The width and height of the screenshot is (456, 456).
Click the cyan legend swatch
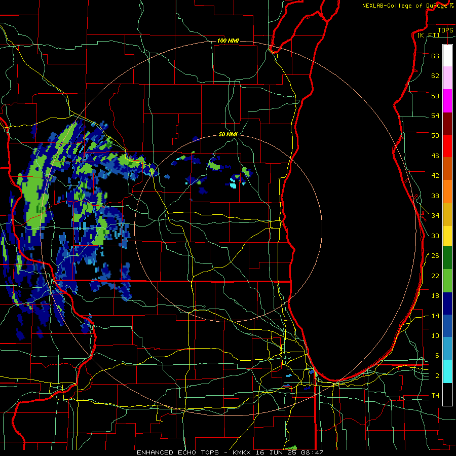coord(447,371)
